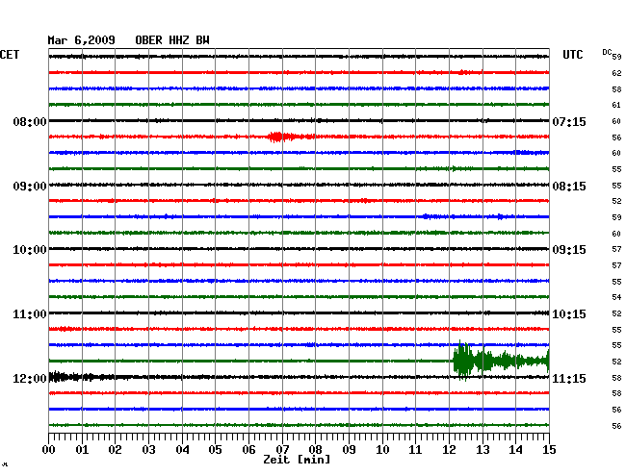The height and width of the screenshot is (475, 626).
Task: Click the station label OBER HHZ BW
Action: tap(172, 40)
